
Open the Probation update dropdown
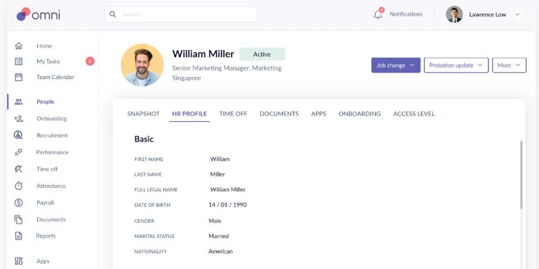click(x=456, y=65)
